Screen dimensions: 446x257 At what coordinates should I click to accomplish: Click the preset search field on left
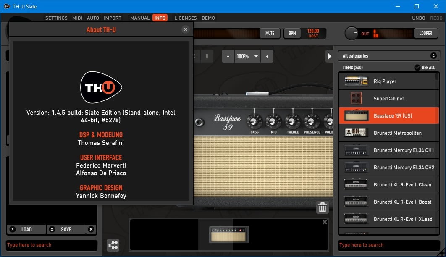52,245
